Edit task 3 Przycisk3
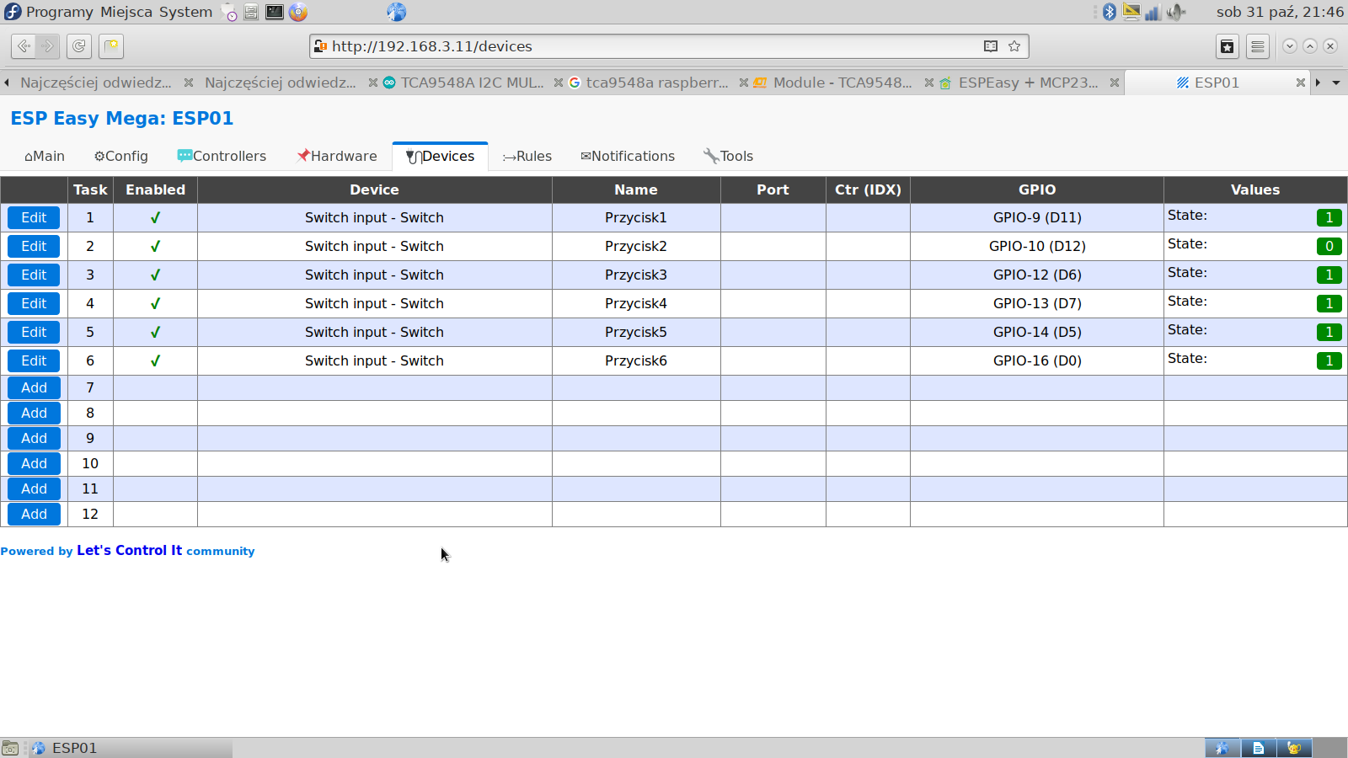The height and width of the screenshot is (758, 1348). pyautogui.click(x=34, y=275)
